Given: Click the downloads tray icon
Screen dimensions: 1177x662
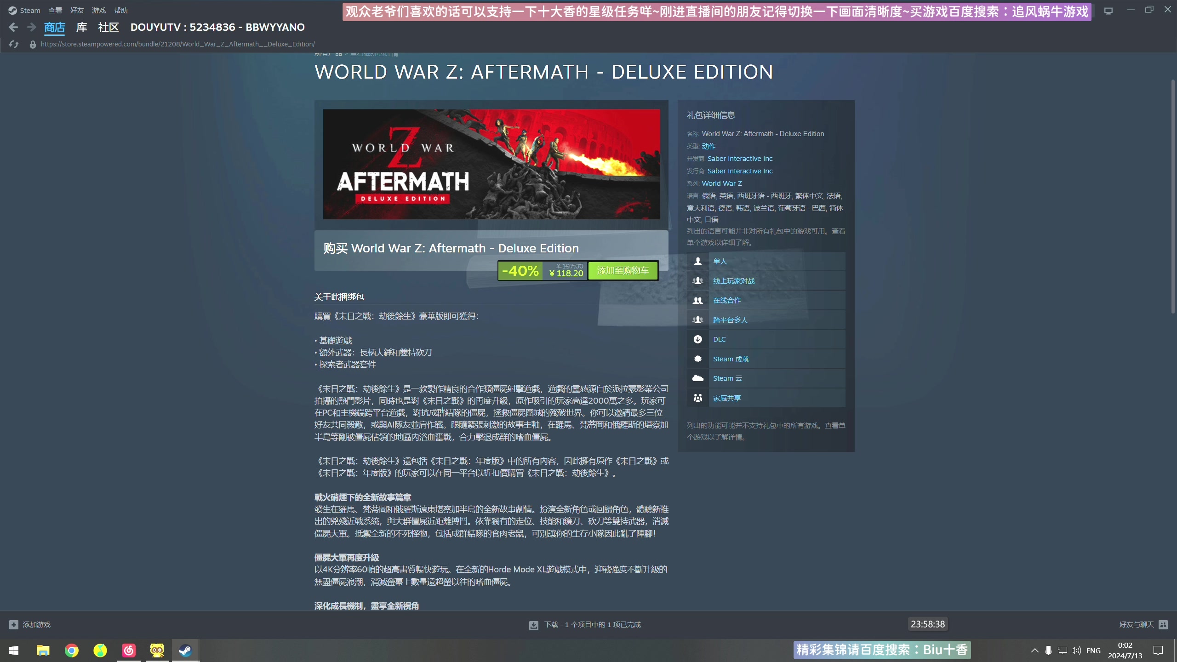Looking at the screenshot, I should 533,625.
